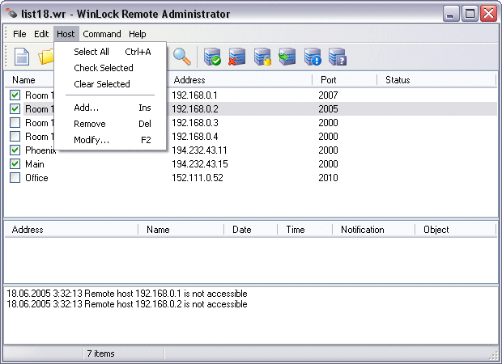Click log line for 192.168.0.2 not accessible
Viewport: 502px width, 364px height.
127,304
